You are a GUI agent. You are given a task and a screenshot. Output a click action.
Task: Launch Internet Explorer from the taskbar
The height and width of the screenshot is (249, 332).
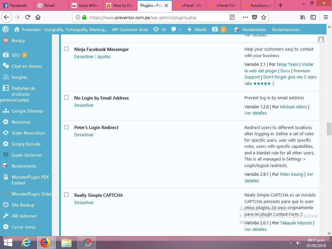tap(26, 243)
